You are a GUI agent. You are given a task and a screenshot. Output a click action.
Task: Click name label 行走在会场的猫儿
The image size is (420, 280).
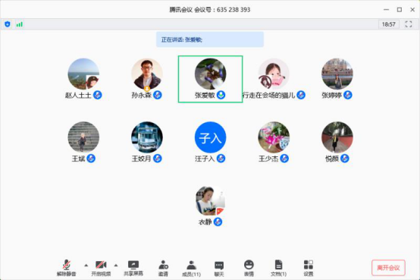click(268, 95)
